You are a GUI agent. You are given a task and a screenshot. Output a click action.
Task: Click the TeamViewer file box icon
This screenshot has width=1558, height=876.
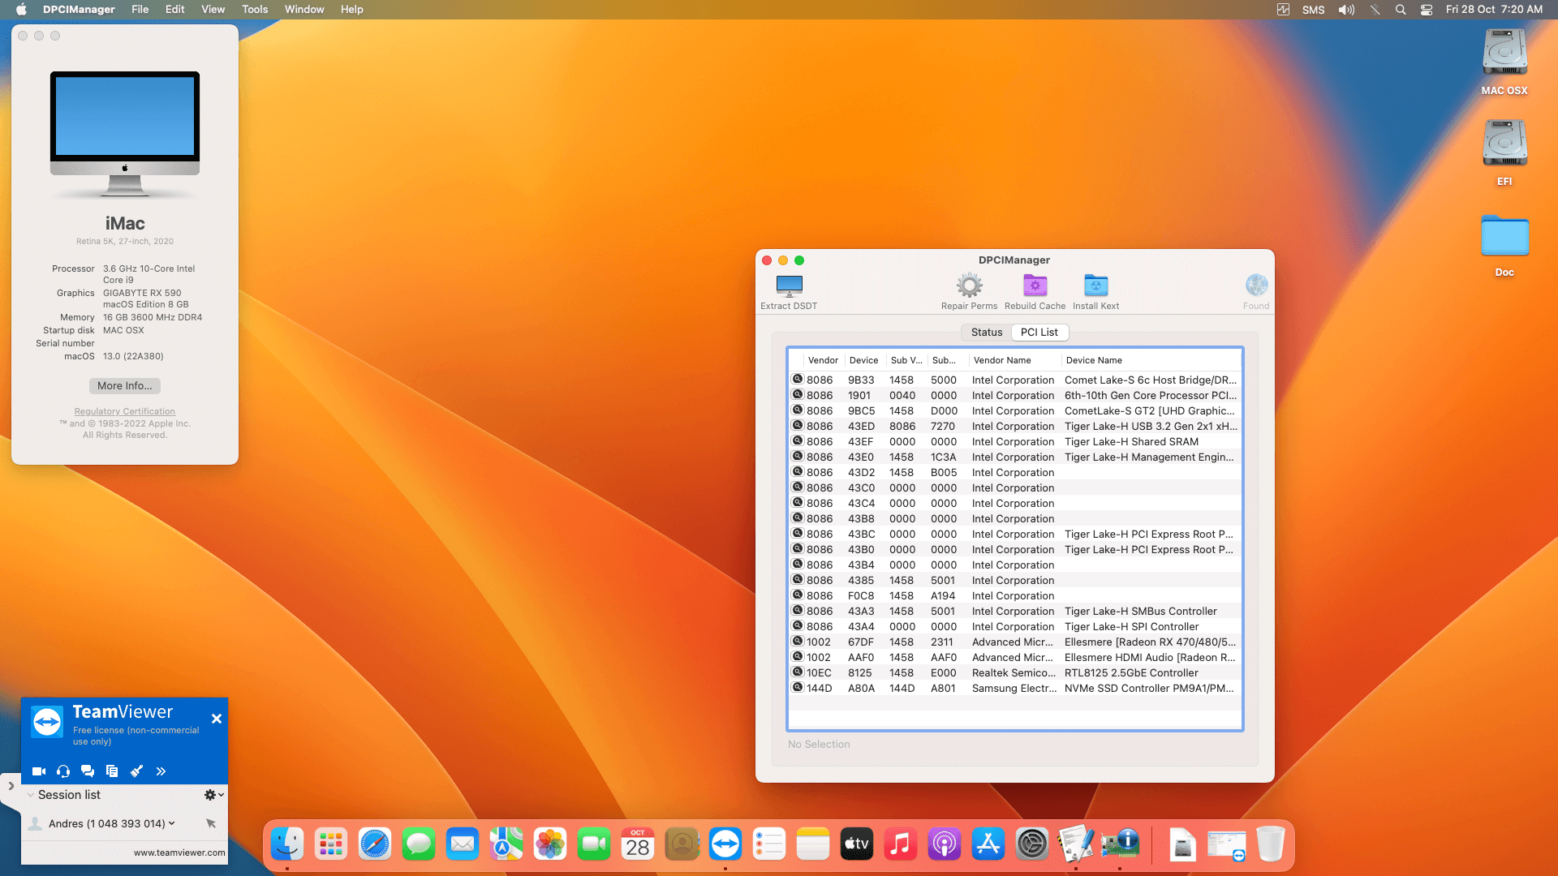click(112, 771)
